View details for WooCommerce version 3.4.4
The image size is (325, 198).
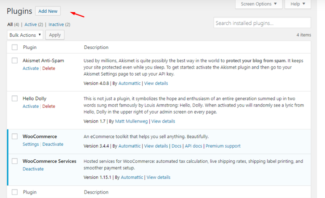point(156,146)
